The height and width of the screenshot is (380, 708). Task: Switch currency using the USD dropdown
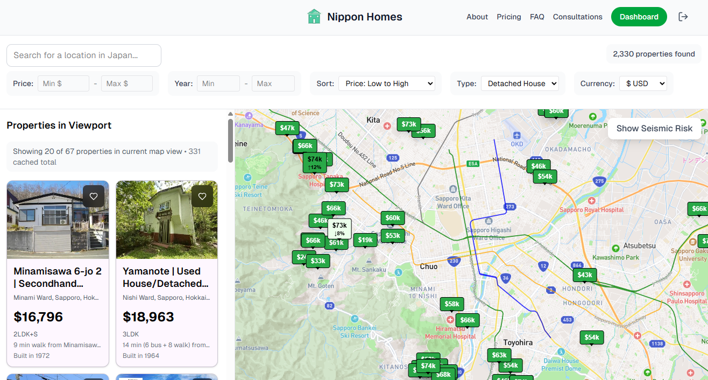(643, 83)
